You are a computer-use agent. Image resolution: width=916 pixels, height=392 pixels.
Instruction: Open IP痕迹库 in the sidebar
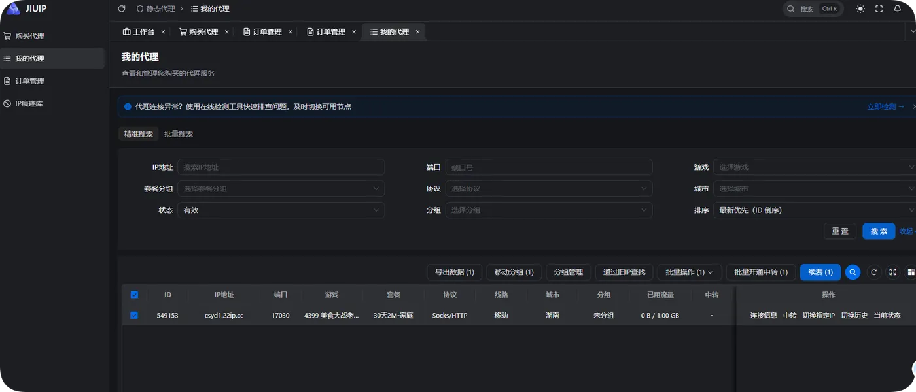click(x=52, y=103)
